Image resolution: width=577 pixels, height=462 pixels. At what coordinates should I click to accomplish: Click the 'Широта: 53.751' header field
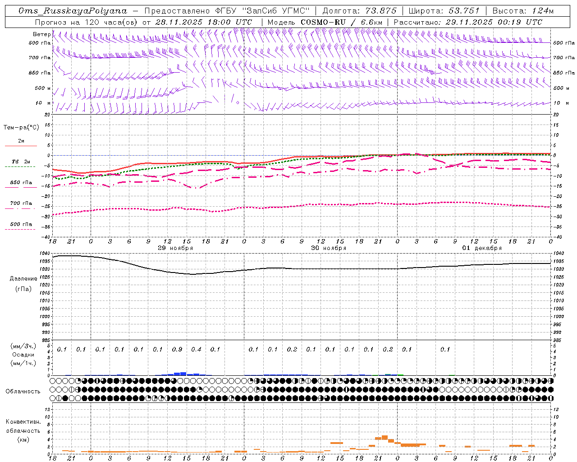click(444, 11)
